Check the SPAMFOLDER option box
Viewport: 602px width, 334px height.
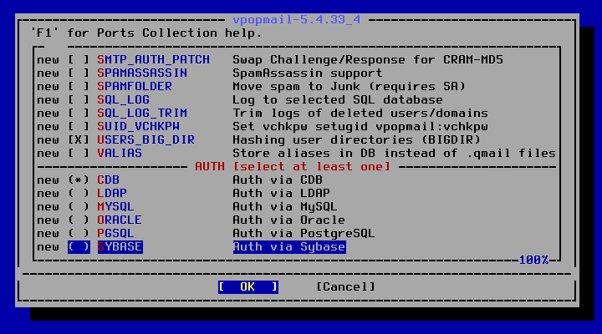click(x=79, y=87)
